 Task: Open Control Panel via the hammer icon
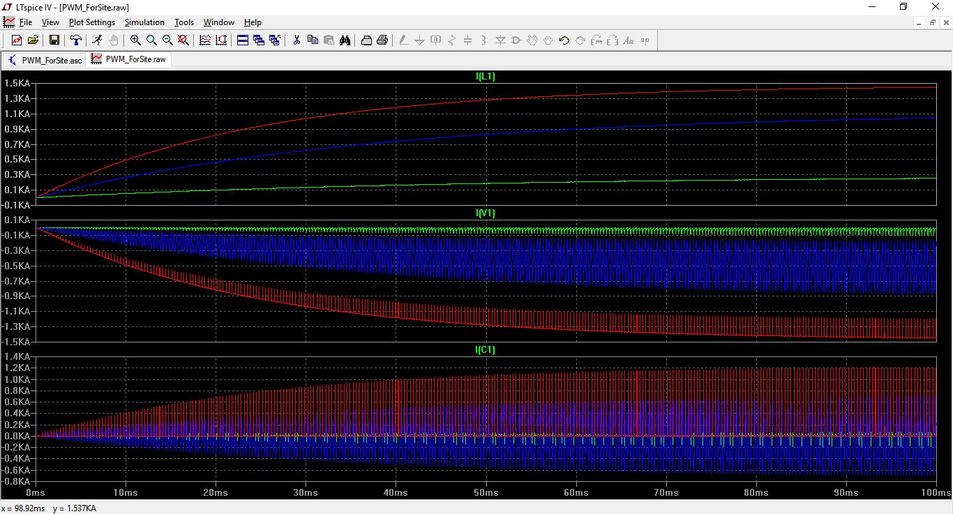click(75, 40)
